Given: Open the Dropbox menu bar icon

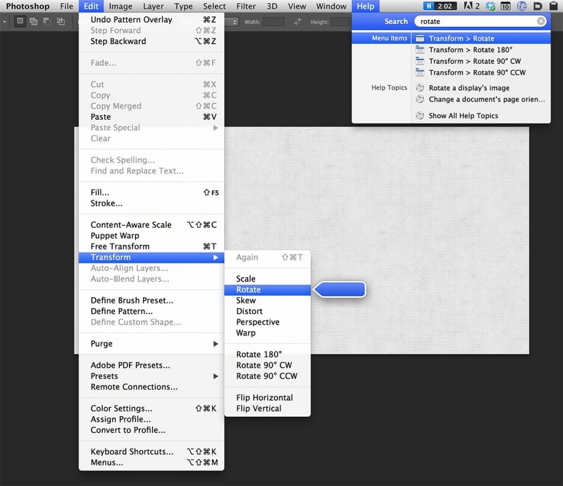Looking at the screenshot, I should click(x=490, y=6).
